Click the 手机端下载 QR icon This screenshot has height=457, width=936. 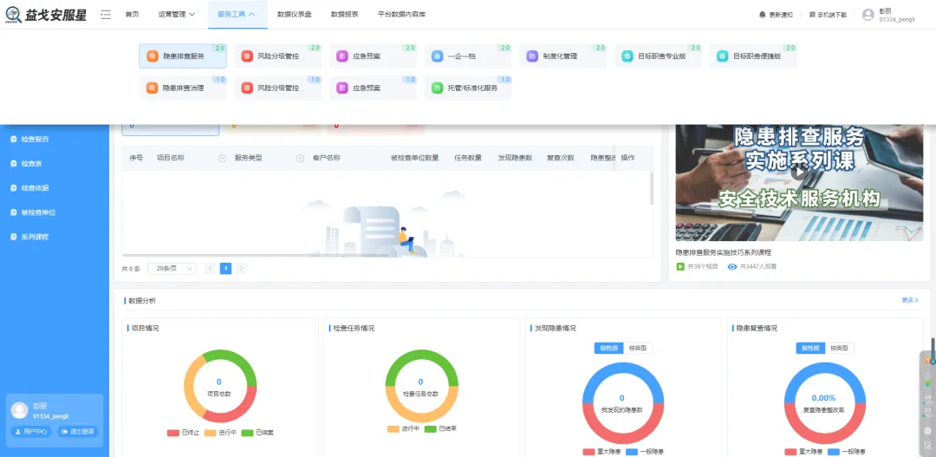812,15
